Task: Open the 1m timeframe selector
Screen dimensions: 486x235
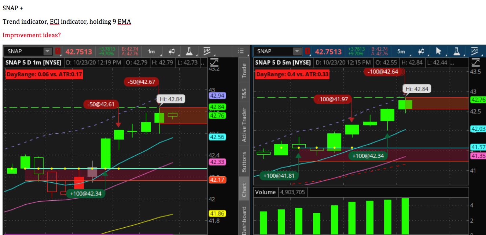Action: [x=151, y=52]
